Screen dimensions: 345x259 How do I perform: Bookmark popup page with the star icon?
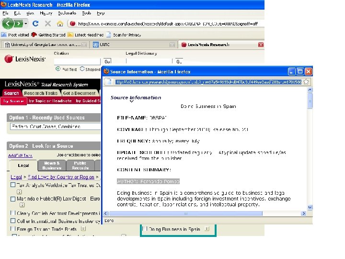pos(306,82)
